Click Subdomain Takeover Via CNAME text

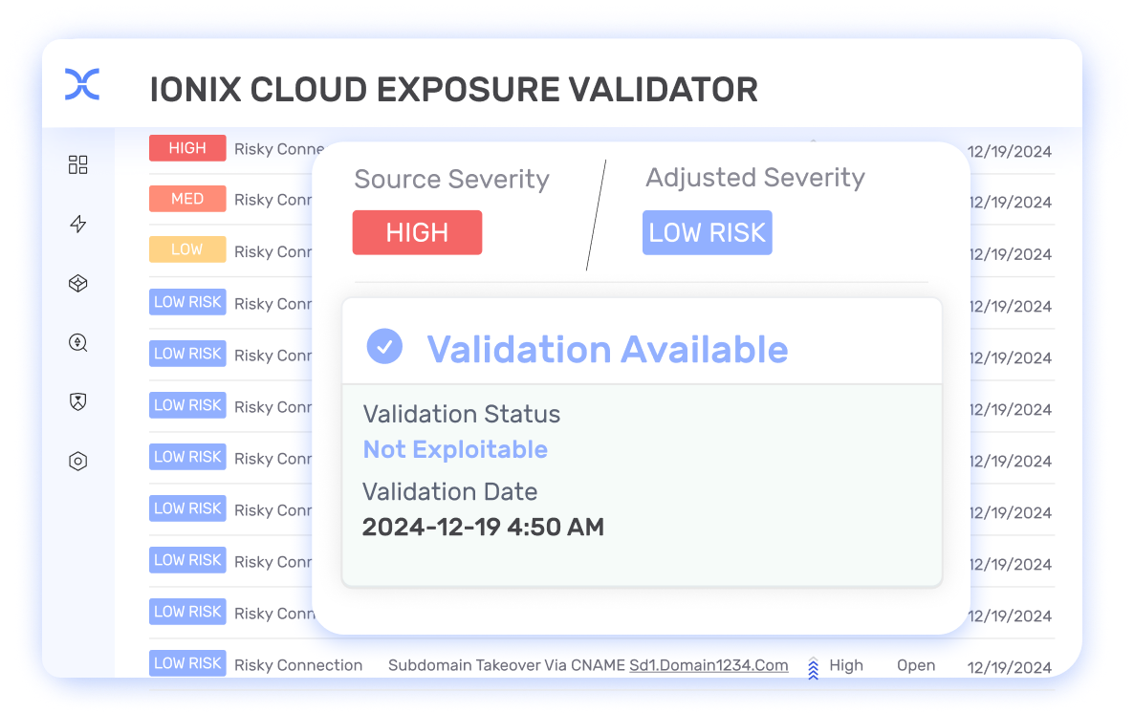pyautogui.click(x=506, y=665)
